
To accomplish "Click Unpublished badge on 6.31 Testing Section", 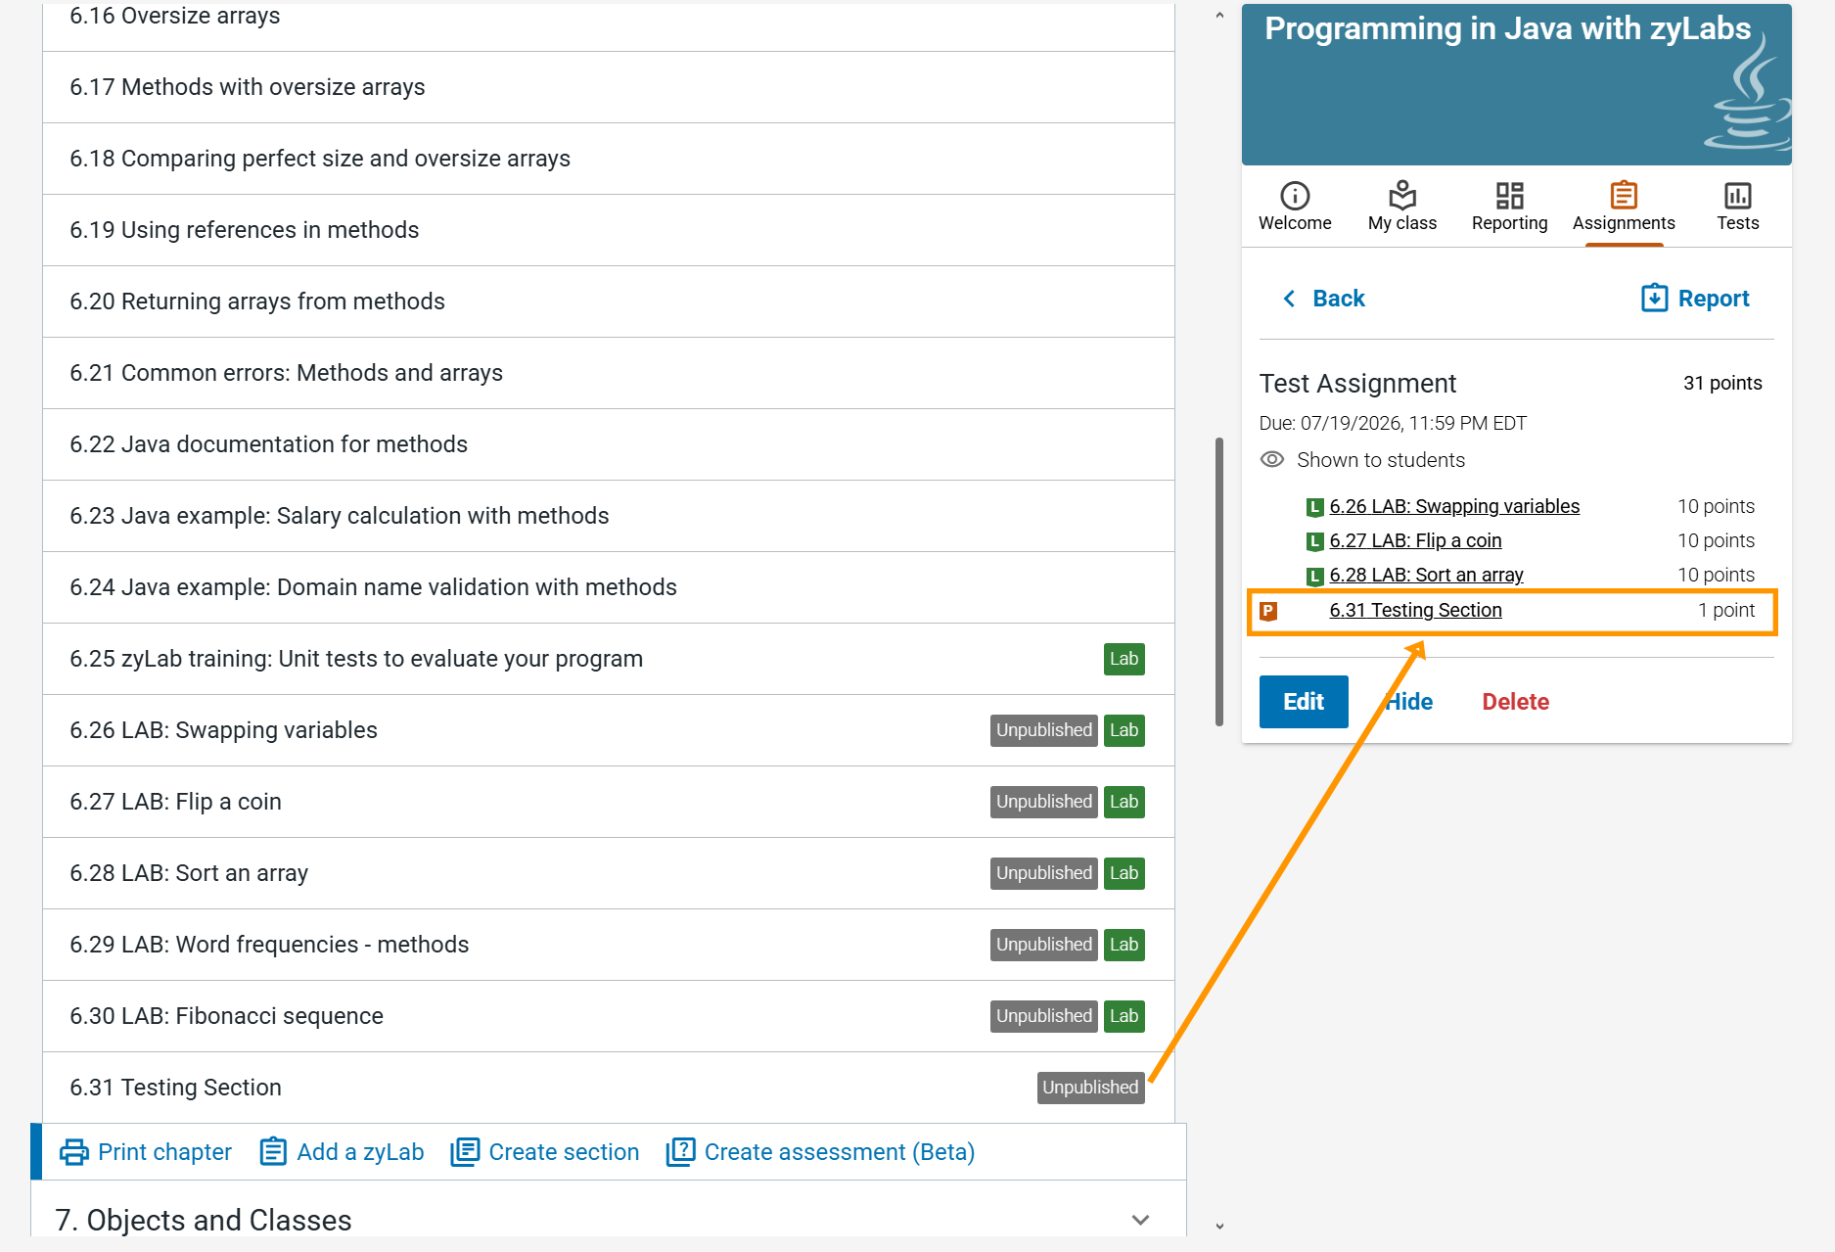I will point(1090,1088).
